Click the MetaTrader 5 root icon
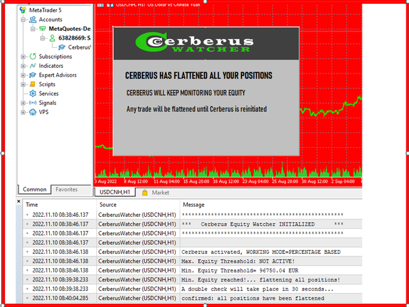Screen dimensions: 409x307 click(x=23, y=10)
